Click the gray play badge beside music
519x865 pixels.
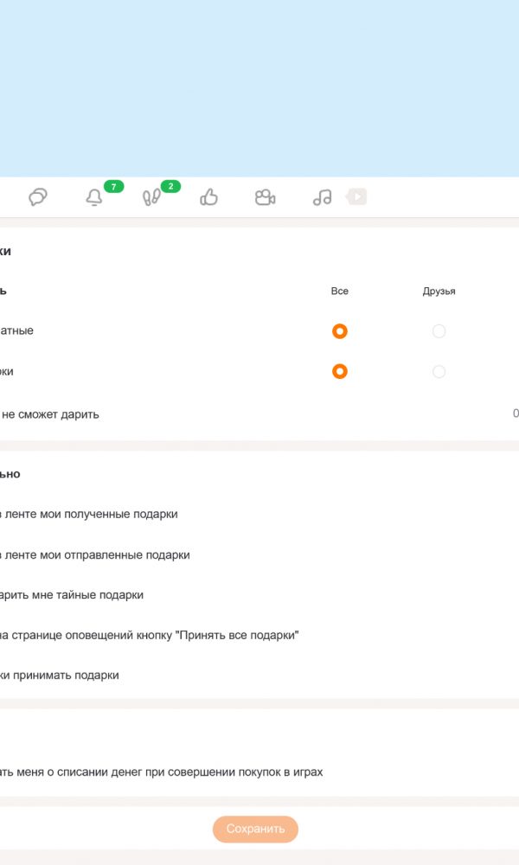356,197
